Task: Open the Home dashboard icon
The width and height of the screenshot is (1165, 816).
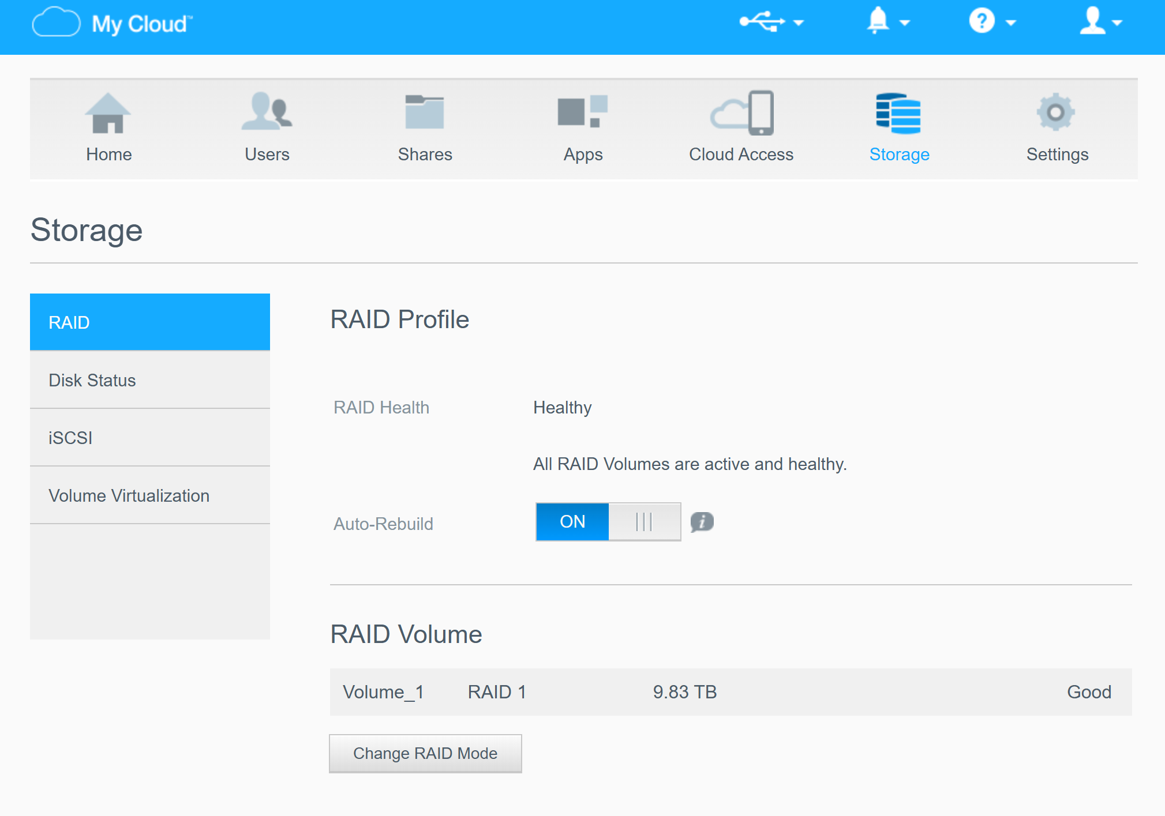Action: pyautogui.click(x=108, y=114)
